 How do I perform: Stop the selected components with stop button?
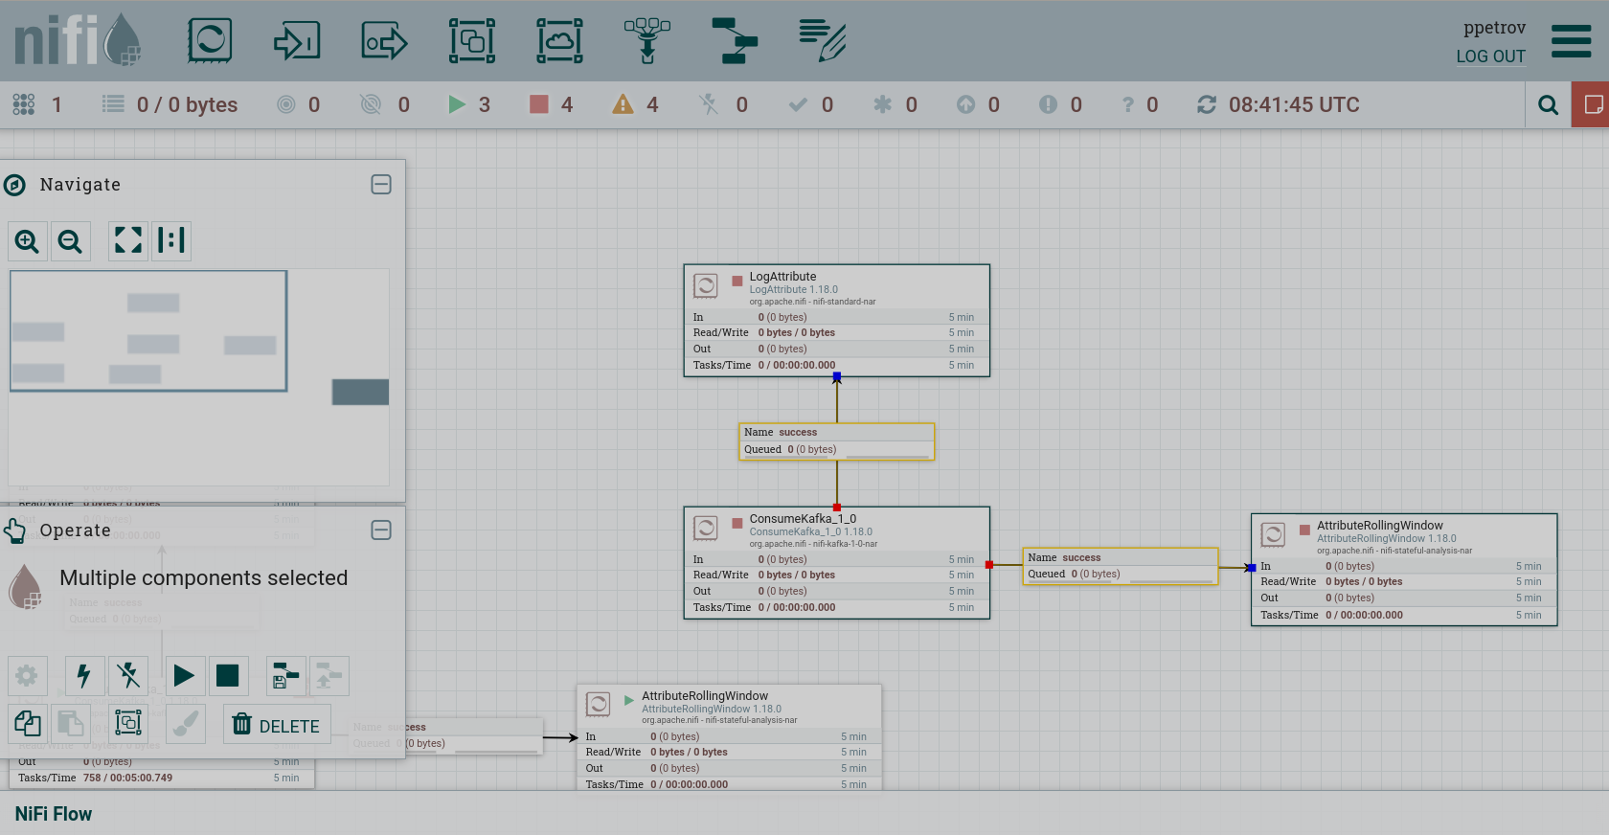click(x=228, y=676)
